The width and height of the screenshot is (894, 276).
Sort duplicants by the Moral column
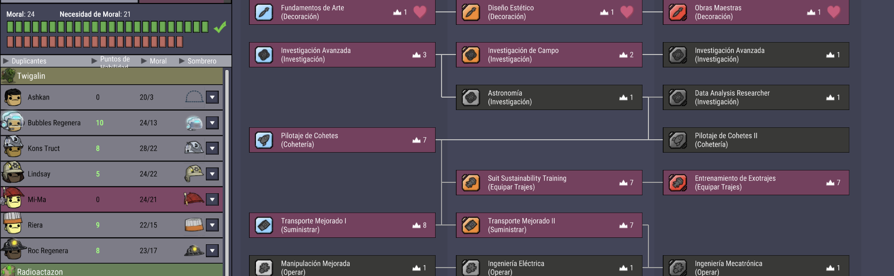click(x=158, y=61)
